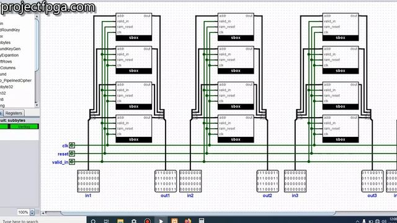
Task: Click the green Verilog button
Action: coord(24,126)
